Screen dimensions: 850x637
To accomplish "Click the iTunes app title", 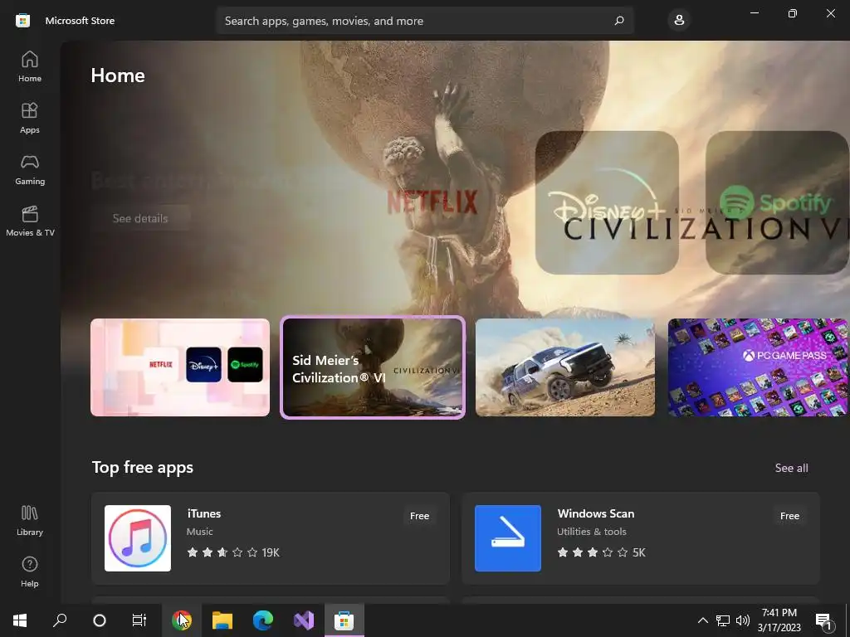I will tap(204, 513).
